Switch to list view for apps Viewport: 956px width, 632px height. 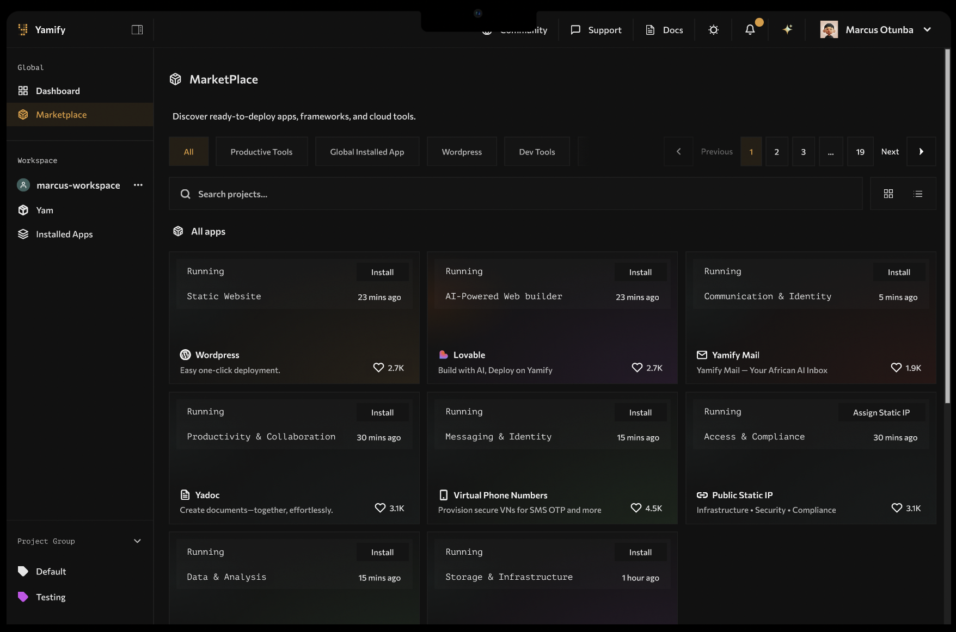coord(918,194)
